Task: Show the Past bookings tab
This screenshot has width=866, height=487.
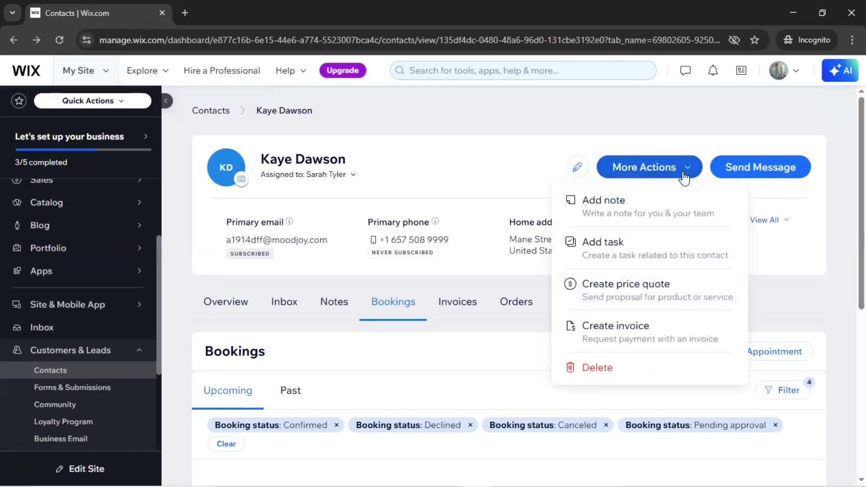Action: 290,391
